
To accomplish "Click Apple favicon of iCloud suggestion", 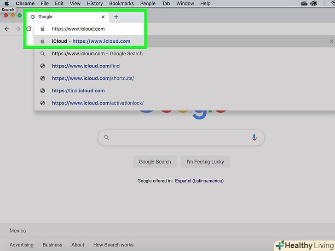I will coord(42,41).
